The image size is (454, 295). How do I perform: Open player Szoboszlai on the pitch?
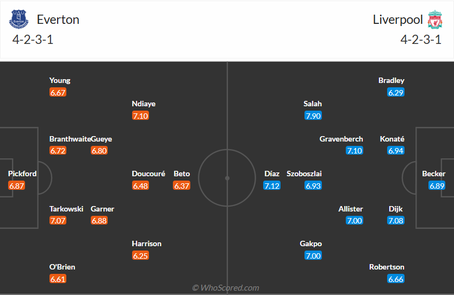pyautogui.click(x=304, y=174)
